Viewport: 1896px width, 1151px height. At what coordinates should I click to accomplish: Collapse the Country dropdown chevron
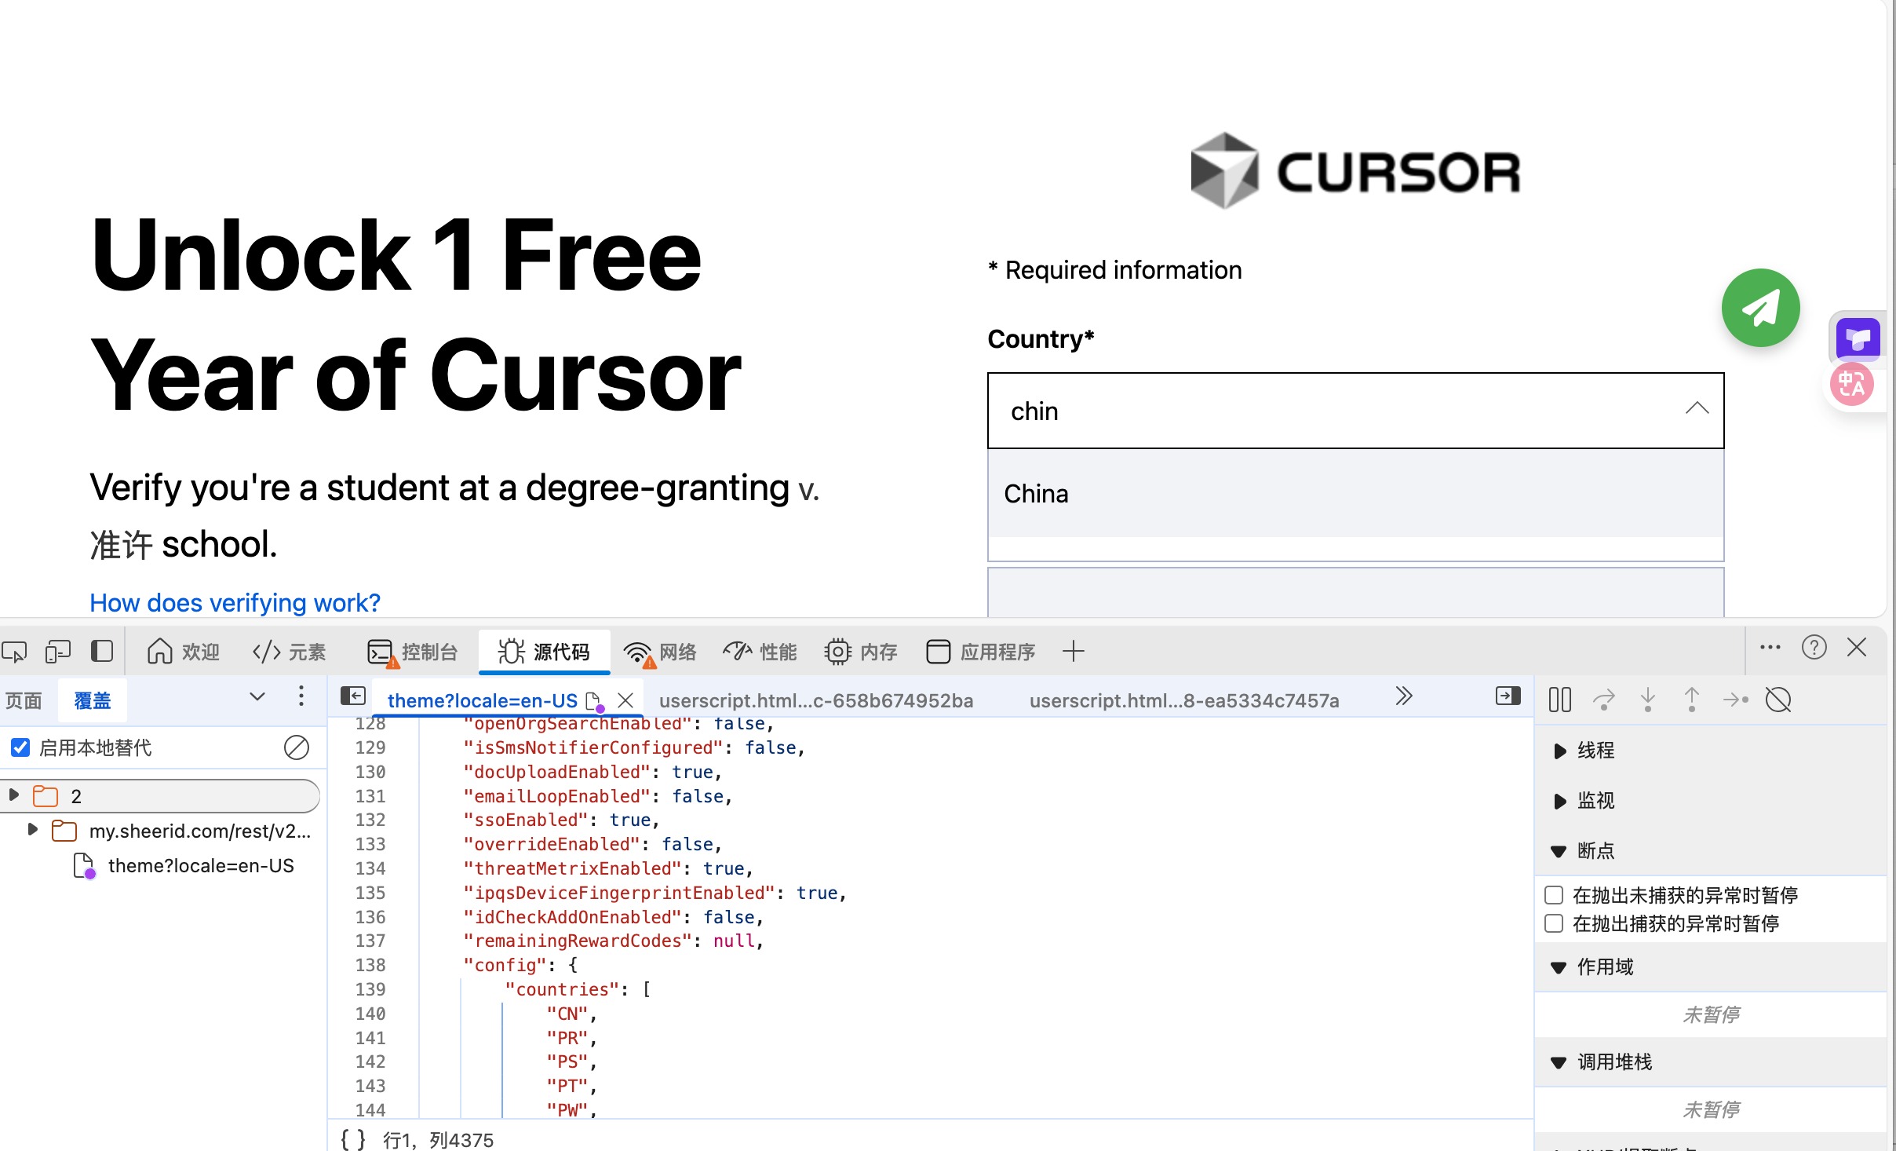point(1697,409)
